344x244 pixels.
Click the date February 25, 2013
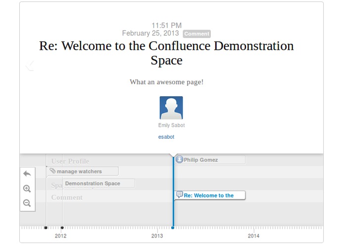click(x=150, y=33)
